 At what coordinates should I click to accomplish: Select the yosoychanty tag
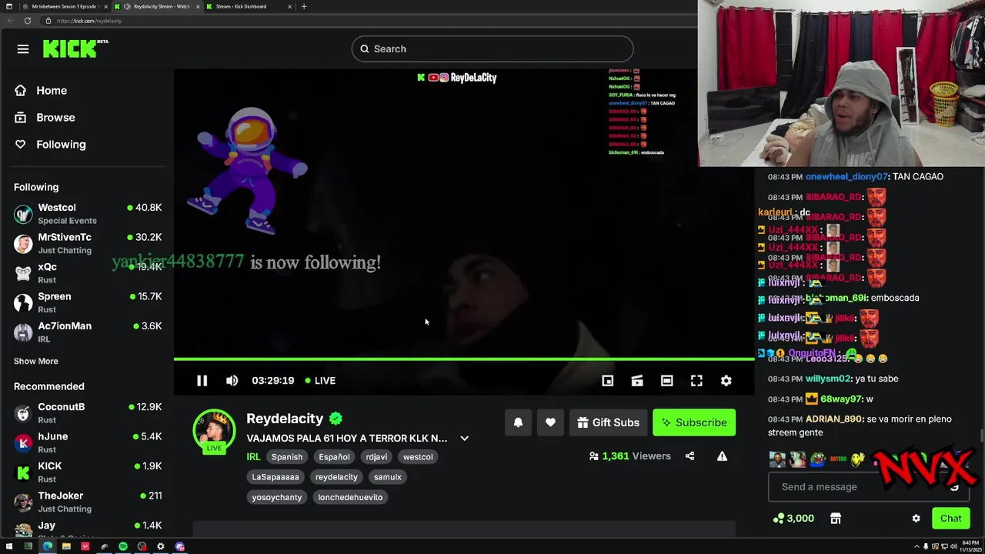pyautogui.click(x=277, y=497)
